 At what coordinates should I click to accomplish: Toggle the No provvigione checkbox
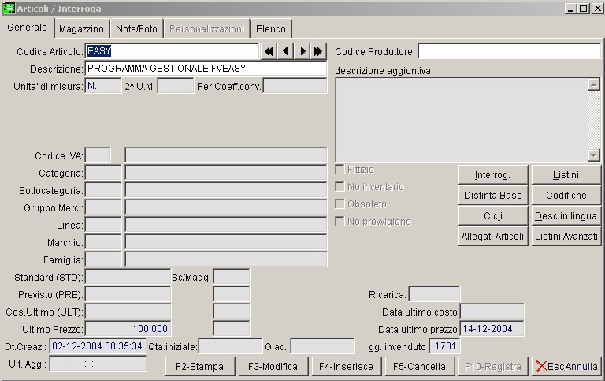click(x=340, y=221)
